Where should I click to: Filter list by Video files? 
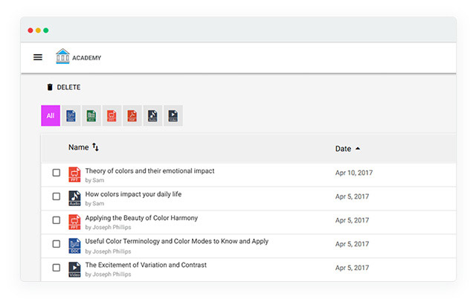[173, 115]
